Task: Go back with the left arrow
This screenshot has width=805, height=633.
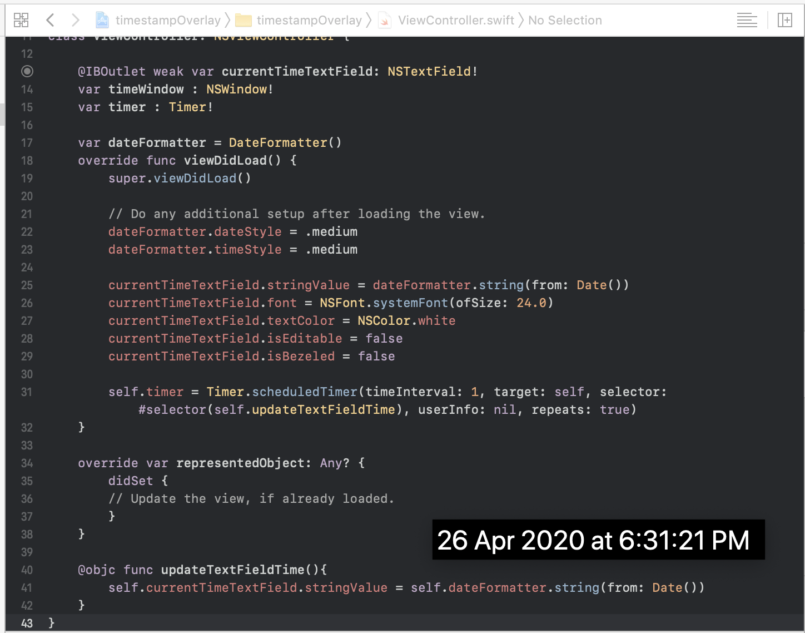Action: (x=50, y=21)
